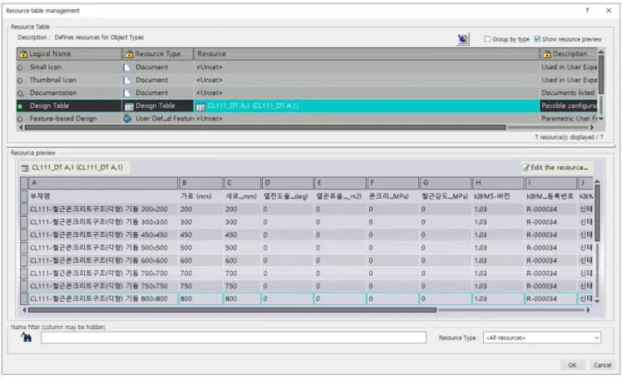Click the preview table vertical scrollbar thumb
622x379 pixels.
click(597, 214)
